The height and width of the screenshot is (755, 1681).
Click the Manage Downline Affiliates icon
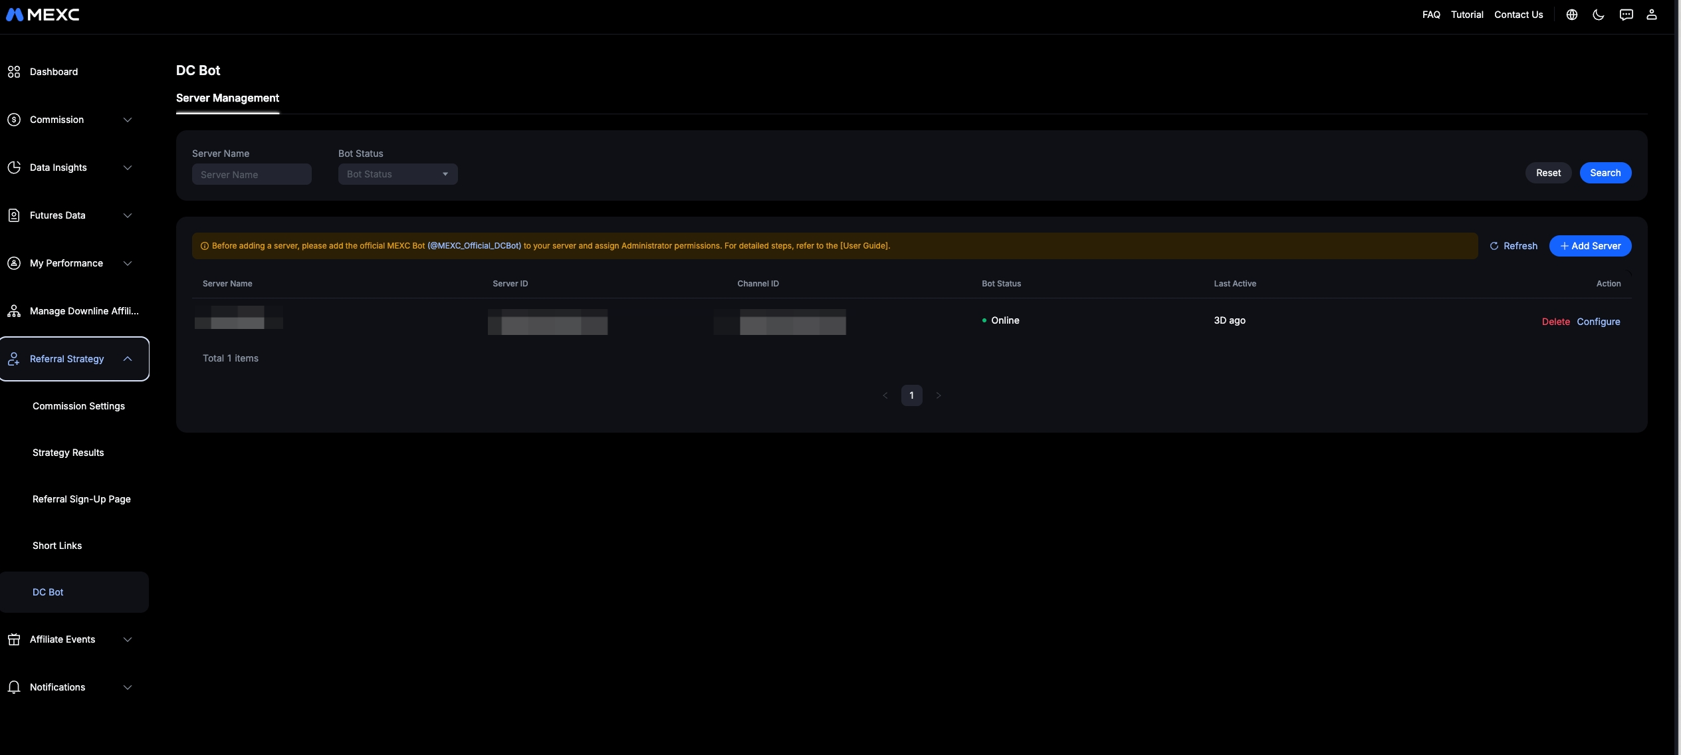[14, 311]
